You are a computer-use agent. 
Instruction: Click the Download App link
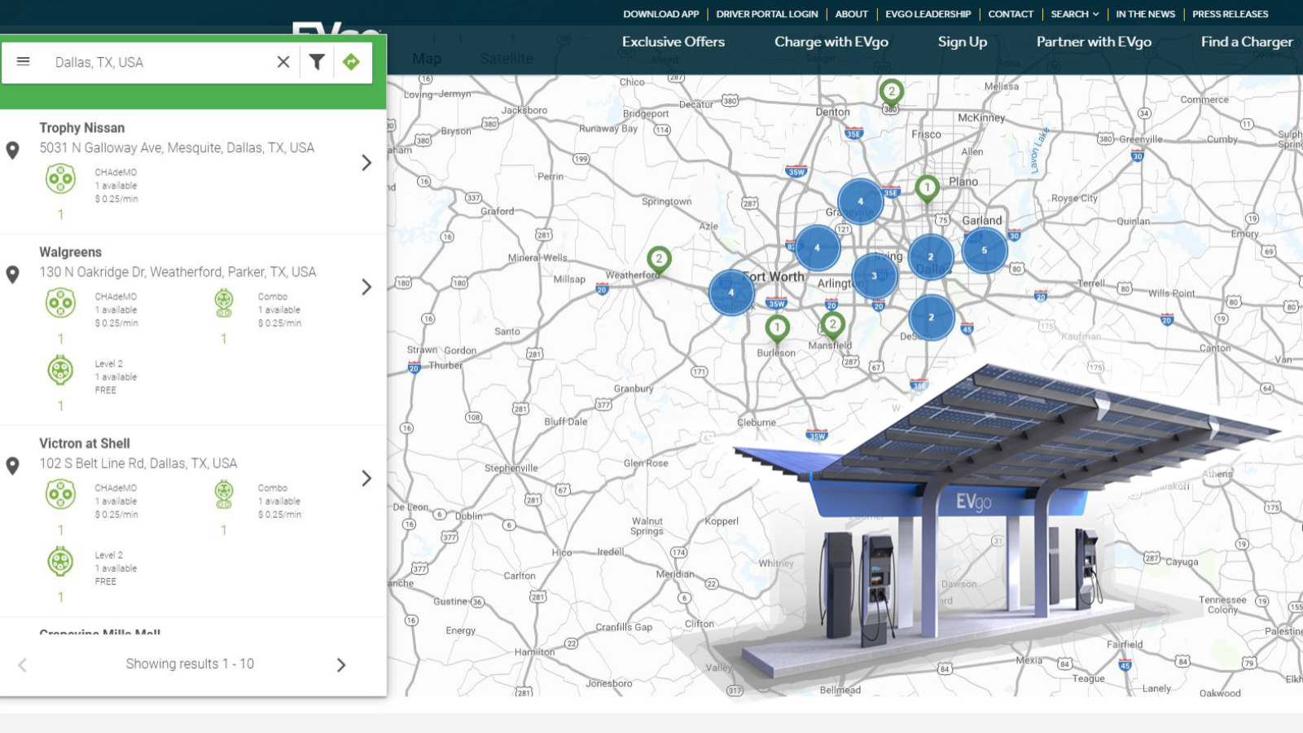[660, 14]
